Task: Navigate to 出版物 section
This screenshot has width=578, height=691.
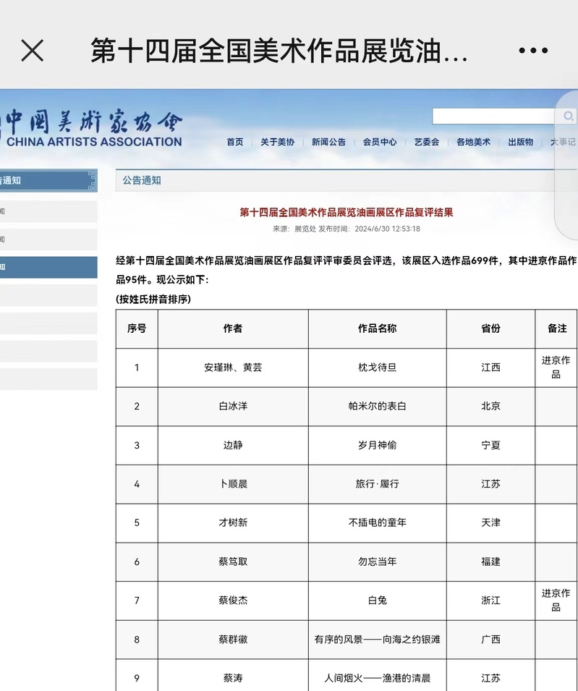Action: tap(520, 143)
